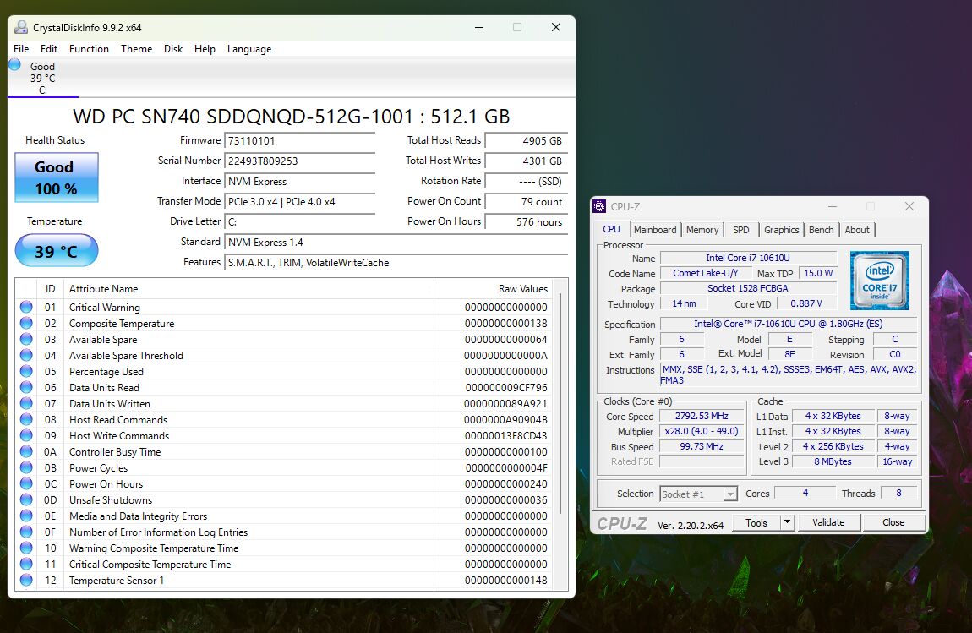Open the Language menu
Viewport: 972px width, 633px height.
249,49
